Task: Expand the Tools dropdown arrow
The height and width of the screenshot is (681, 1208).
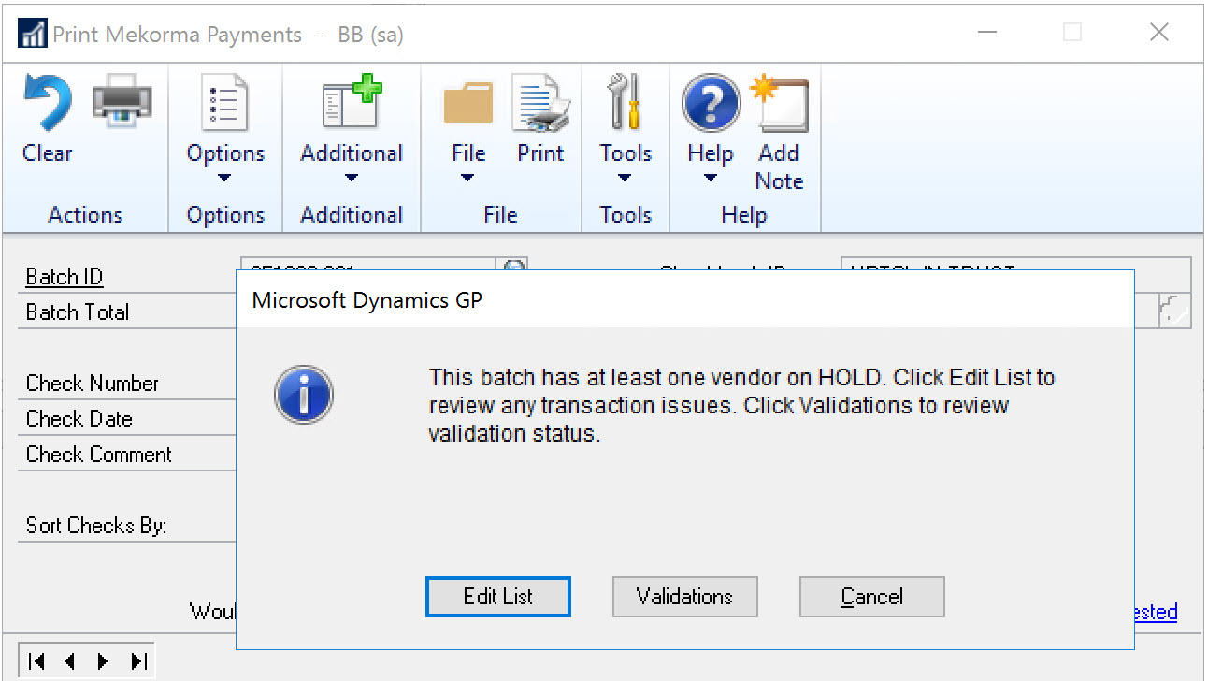Action: pyautogui.click(x=625, y=178)
